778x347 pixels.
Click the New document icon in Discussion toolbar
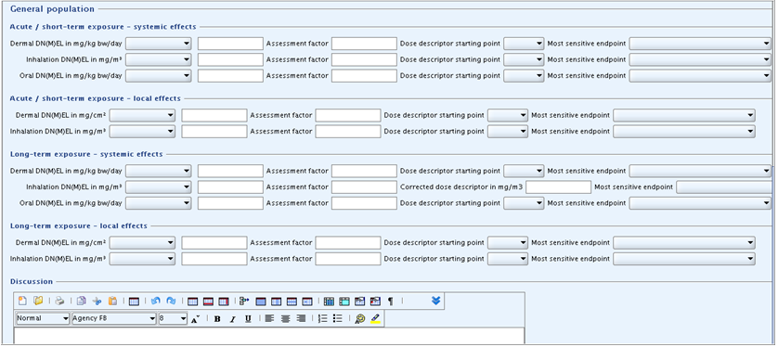tap(22, 301)
